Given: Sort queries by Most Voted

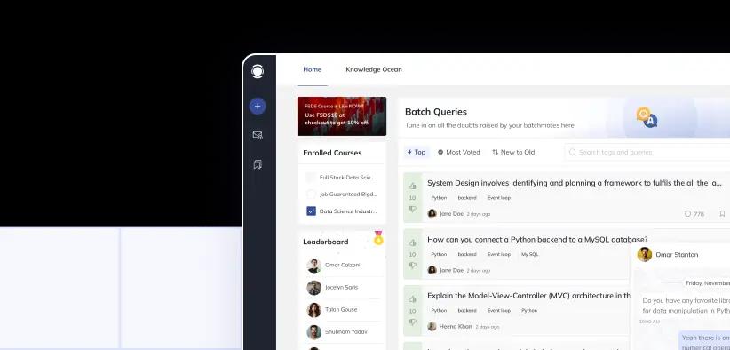Looking at the screenshot, I should point(458,152).
